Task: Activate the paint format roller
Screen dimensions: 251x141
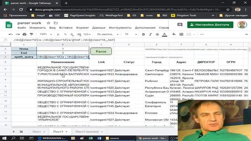Action: [x=31, y=34]
